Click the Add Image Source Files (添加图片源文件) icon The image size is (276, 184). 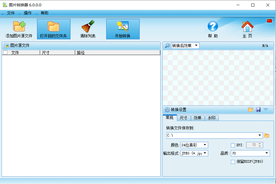click(x=19, y=27)
